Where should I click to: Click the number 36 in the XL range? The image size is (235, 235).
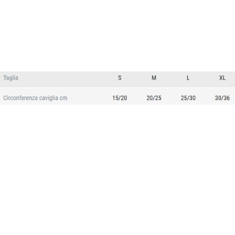pos(227,98)
